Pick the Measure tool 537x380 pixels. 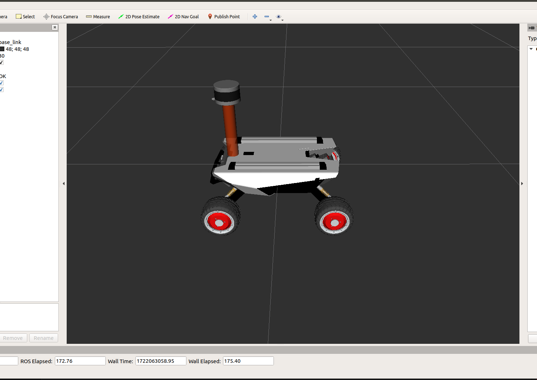98,16
